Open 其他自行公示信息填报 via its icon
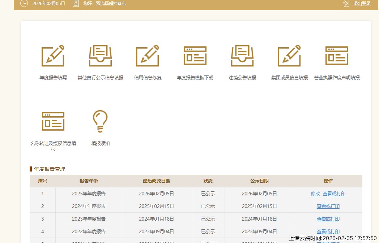The width and height of the screenshot is (379, 243). pos(100,56)
